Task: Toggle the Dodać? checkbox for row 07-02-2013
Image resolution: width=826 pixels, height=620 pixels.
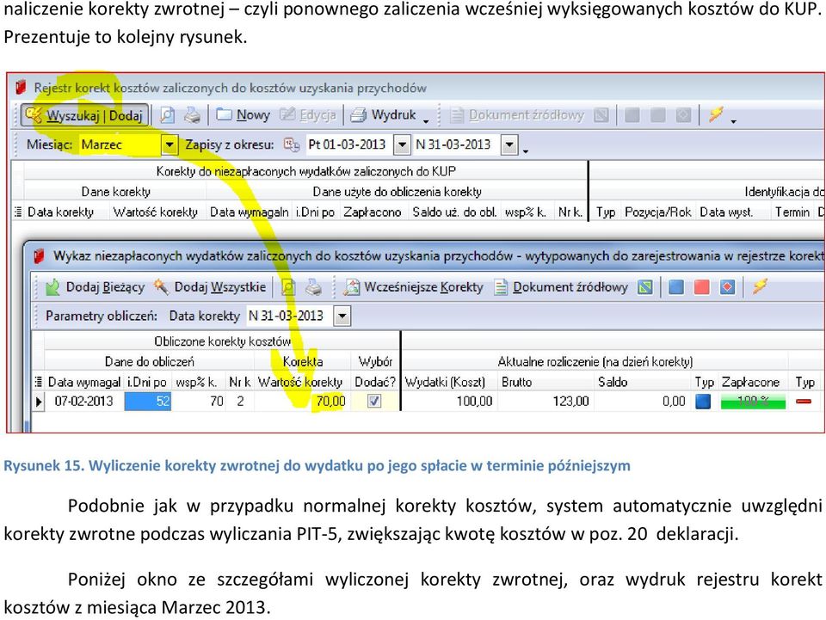Action: [374, 401]
